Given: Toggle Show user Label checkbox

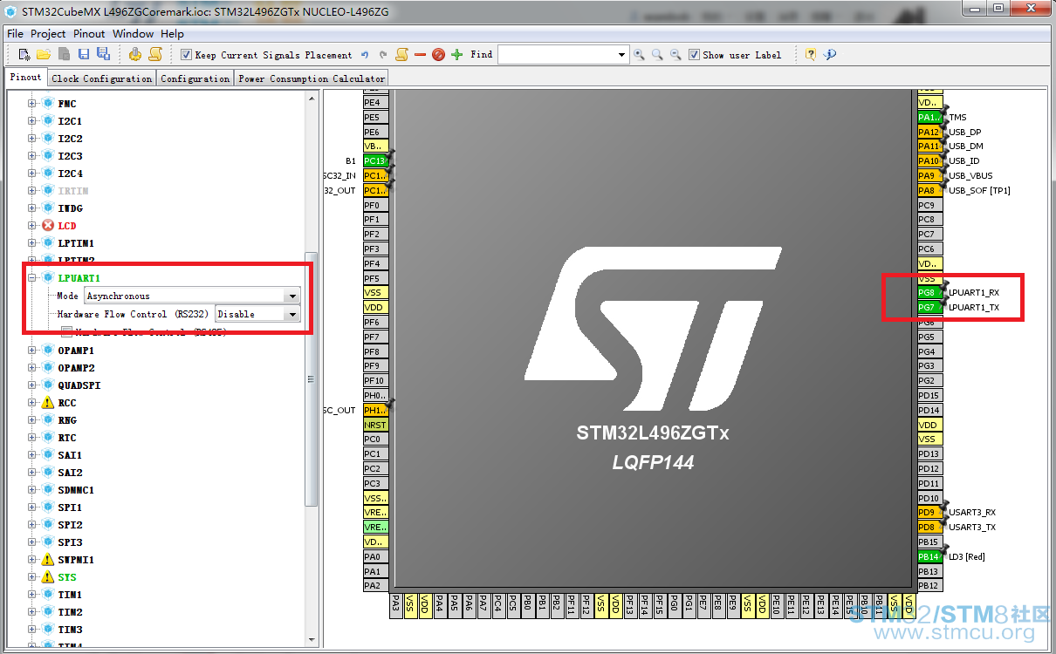Looking at the screenshot, I should point(694,54).
